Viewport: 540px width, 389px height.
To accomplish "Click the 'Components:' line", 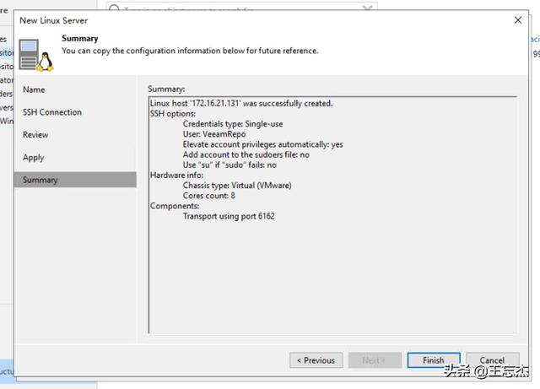I will [x=175, y=206].
